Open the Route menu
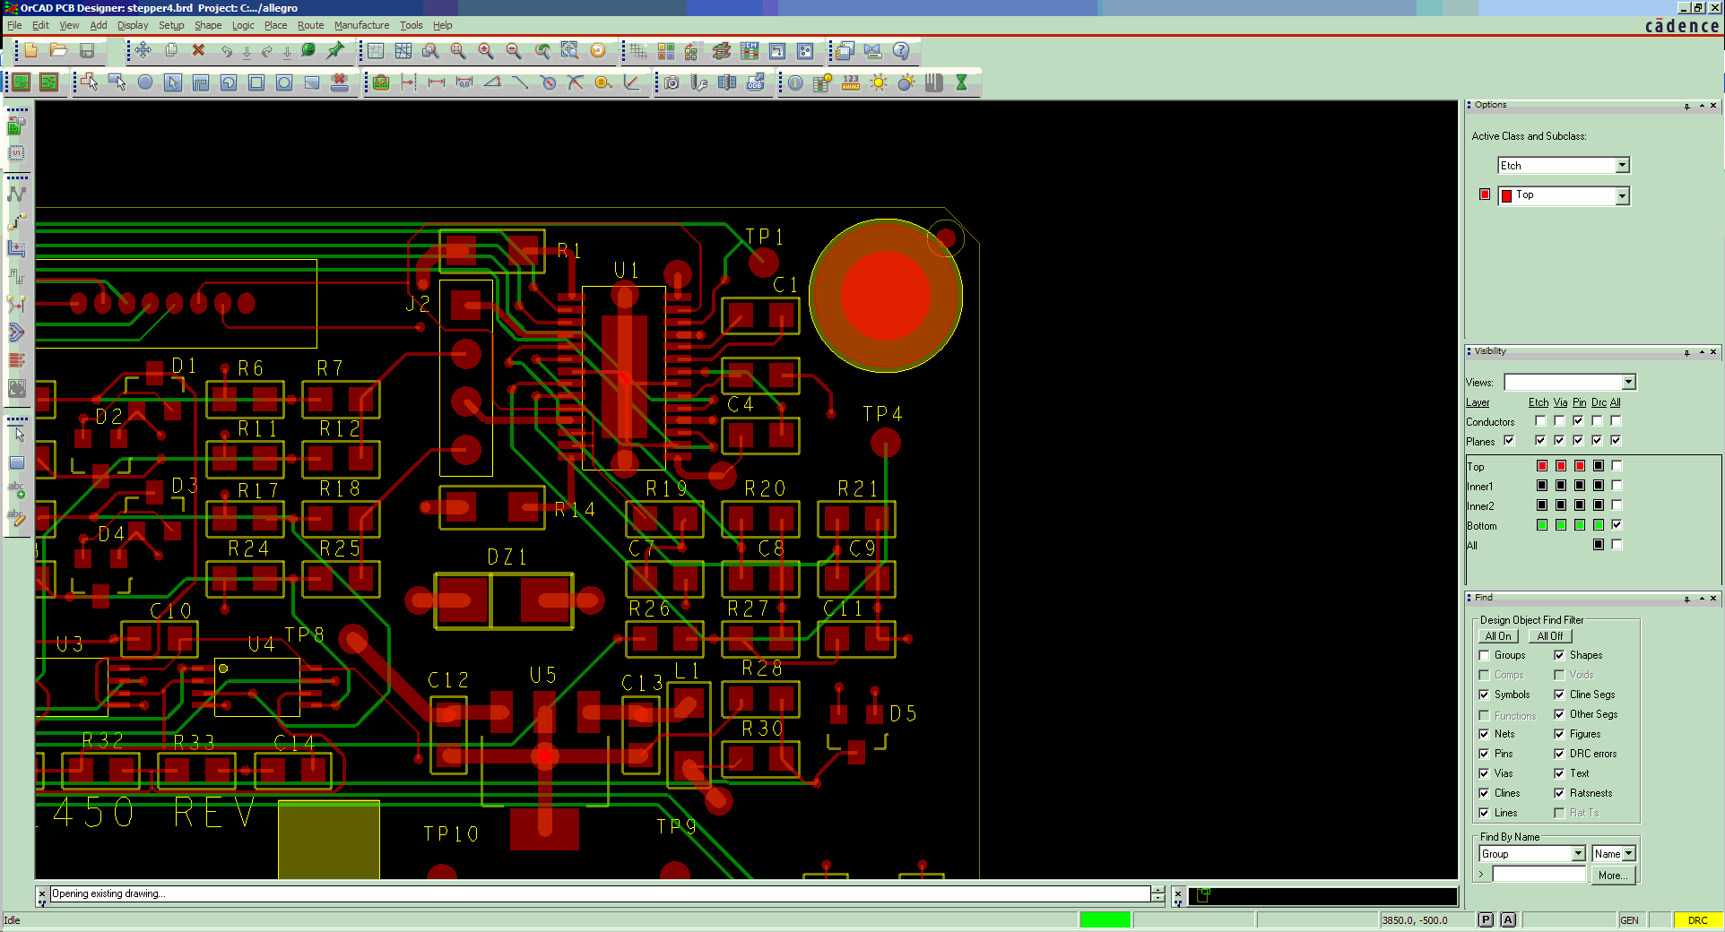 pyautogui.click(x=310, y=25)
